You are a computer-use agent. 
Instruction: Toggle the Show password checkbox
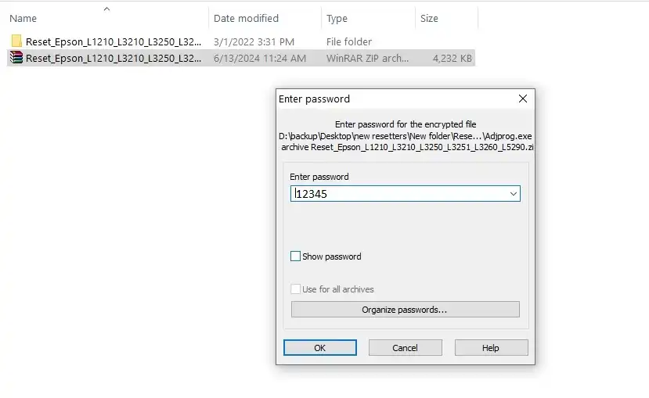295,256
